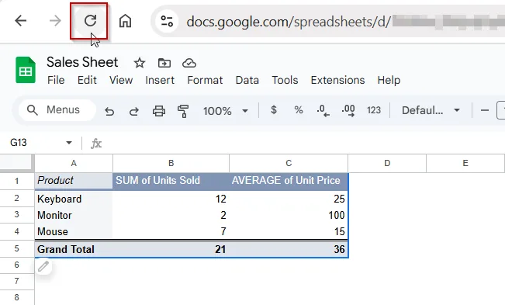Select the Keyboard cell
This screenshot has width=505, height=305.
coord(74,199)
